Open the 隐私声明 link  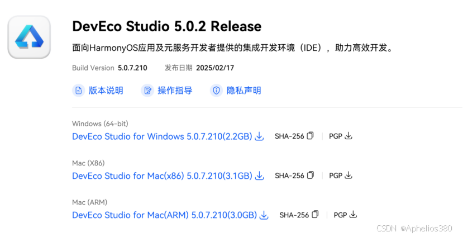tap(244, 91)
